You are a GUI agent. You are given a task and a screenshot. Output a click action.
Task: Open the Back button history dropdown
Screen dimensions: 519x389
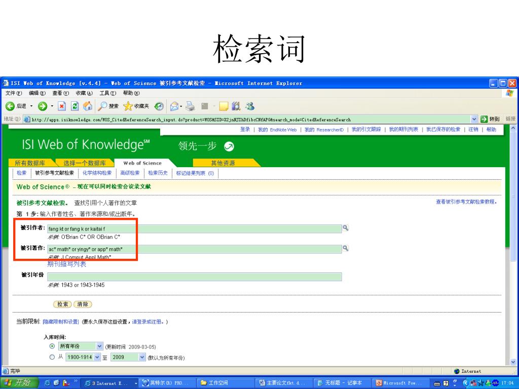[31, 106]
